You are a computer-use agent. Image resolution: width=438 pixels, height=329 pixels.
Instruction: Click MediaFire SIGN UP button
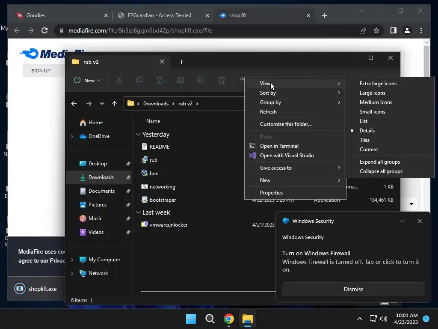click(x=41, y=71)
